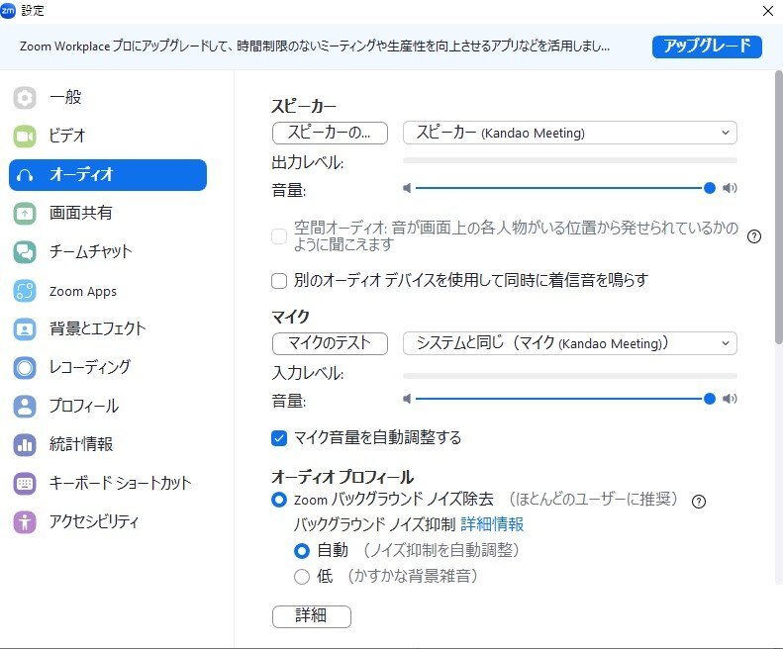
Task: Click the headphone icon in オーディオ item
Action: click(x=25, y=175)
